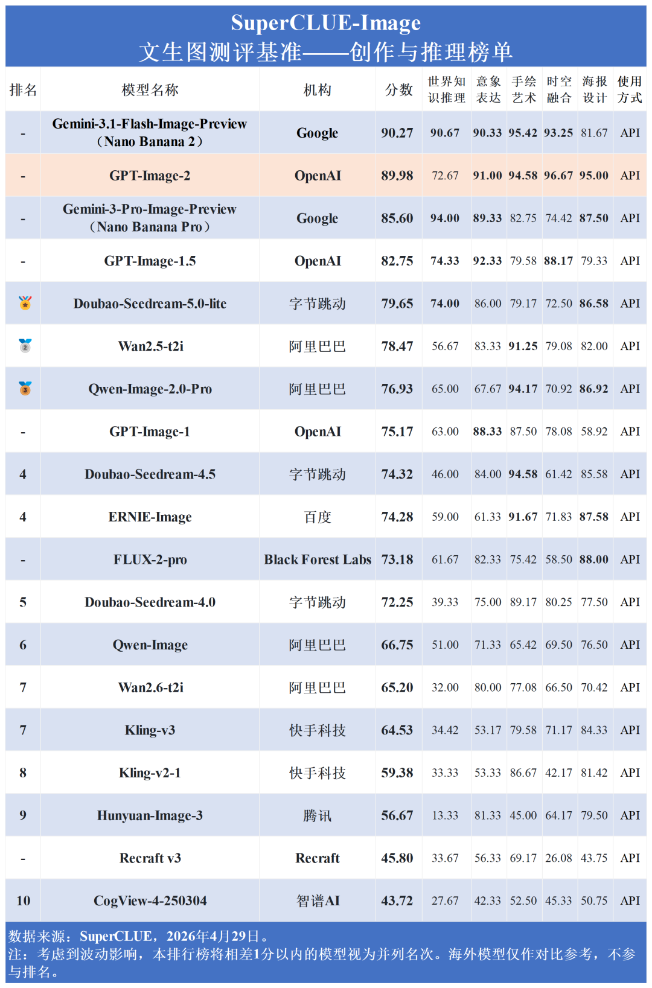Click the 模型名称 column header
This screenshot has height=988, width=652.
(150, 90)
